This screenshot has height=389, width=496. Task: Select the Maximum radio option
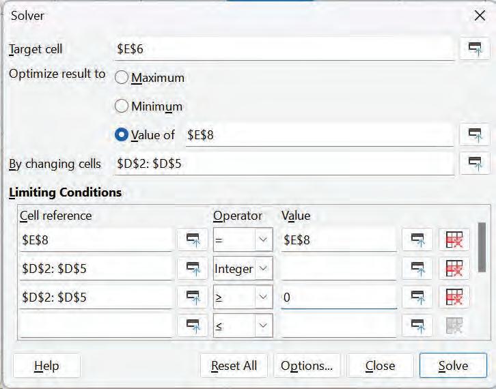tap(122, 78)
